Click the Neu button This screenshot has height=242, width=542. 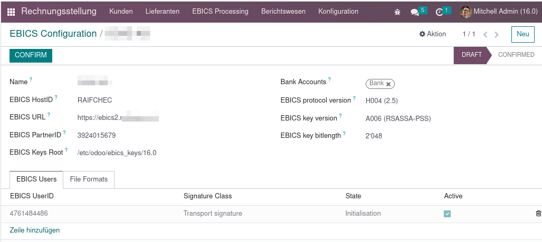522,34
